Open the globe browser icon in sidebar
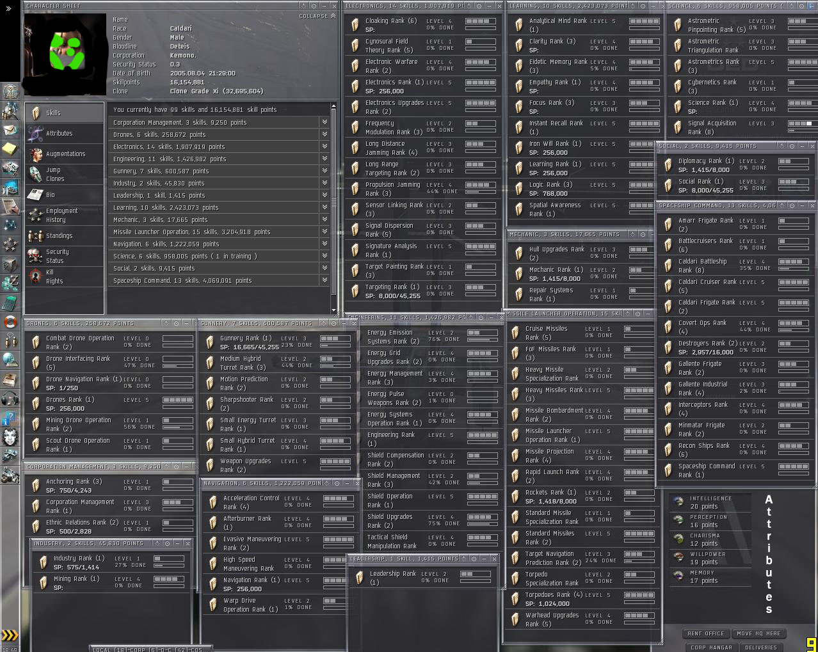Image resolution: width=818 pixels, height=652 pixels. (10, 360)
